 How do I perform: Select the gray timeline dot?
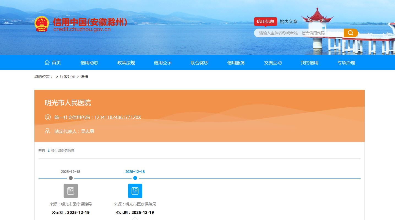point(71,178)
